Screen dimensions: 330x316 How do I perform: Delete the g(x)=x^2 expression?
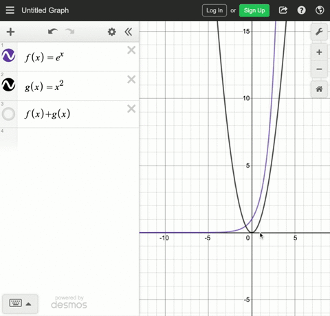click(x=131, y=80)
